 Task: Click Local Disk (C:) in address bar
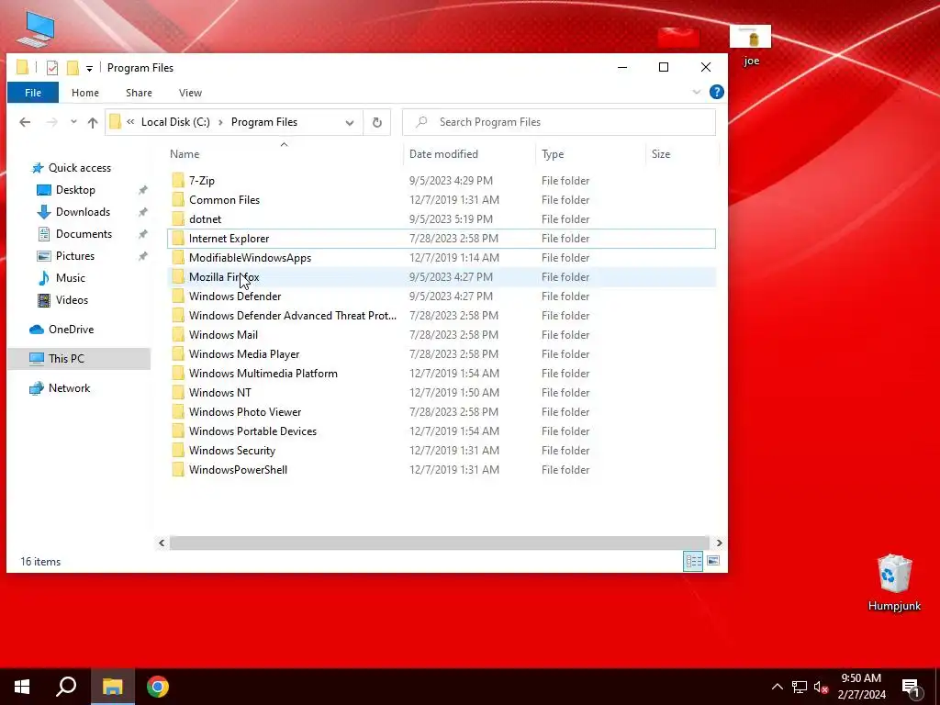[175, 122]
